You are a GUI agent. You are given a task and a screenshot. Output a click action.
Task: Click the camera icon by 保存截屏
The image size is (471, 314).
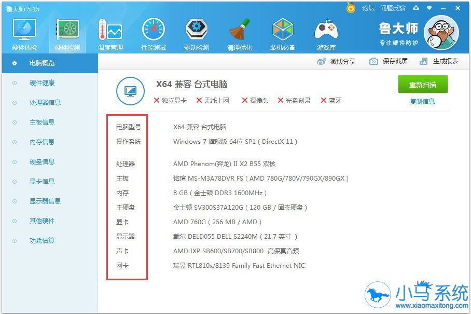(373, 61)
